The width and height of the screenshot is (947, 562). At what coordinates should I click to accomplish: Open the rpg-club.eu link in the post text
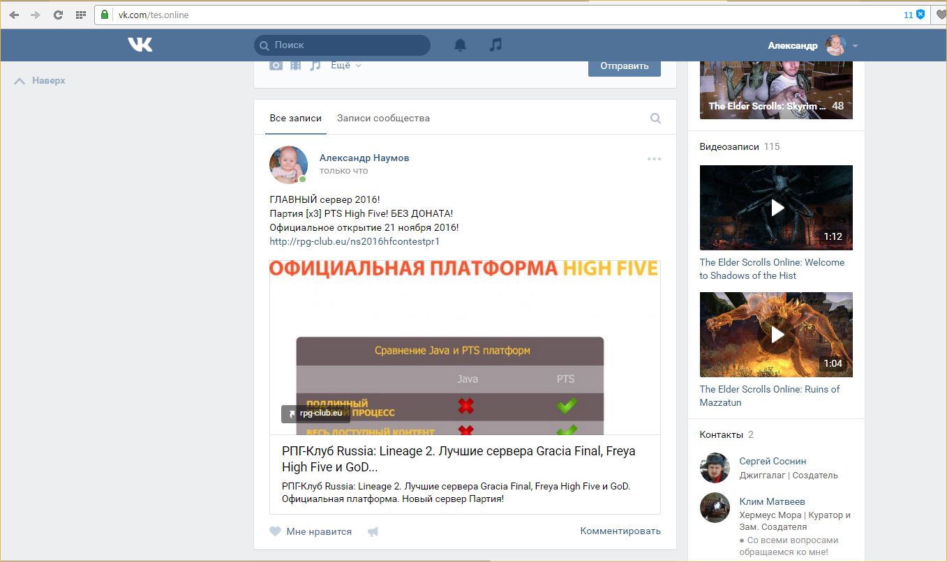[355, 241]
